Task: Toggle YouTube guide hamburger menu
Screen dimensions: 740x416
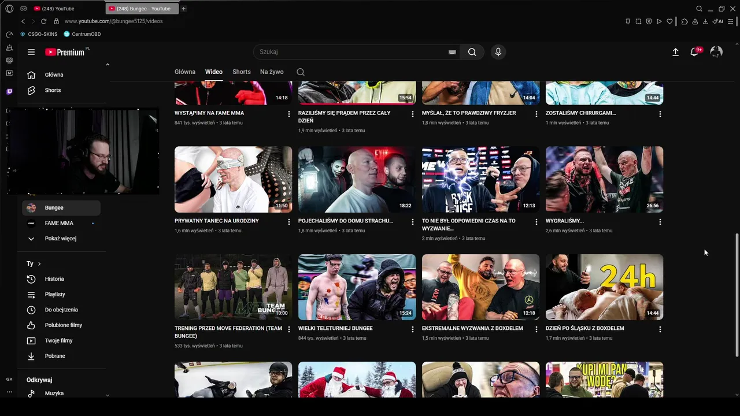Action: (31, 52)
